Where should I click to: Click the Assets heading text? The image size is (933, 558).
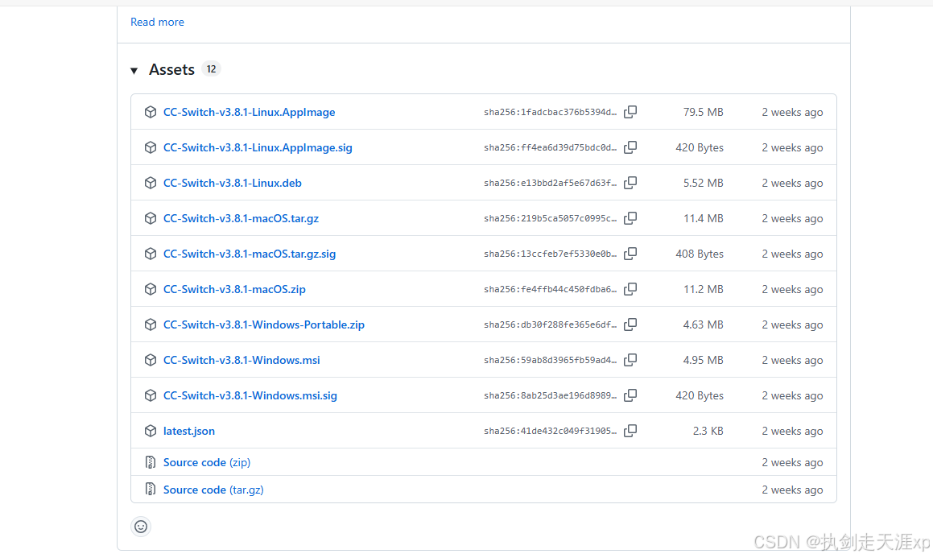[171, 69]
